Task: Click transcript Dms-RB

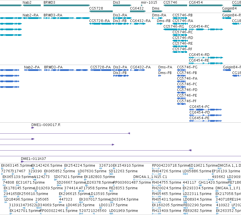Action: [164, 21]
